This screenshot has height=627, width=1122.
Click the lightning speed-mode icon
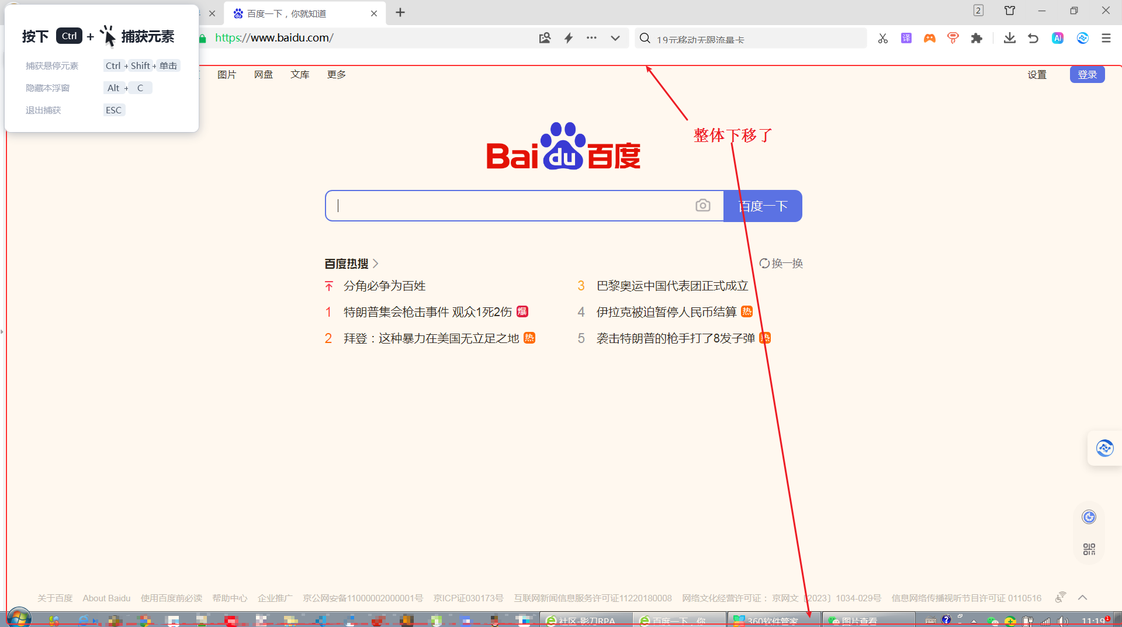pyautogui.click(x=569, y=39)
